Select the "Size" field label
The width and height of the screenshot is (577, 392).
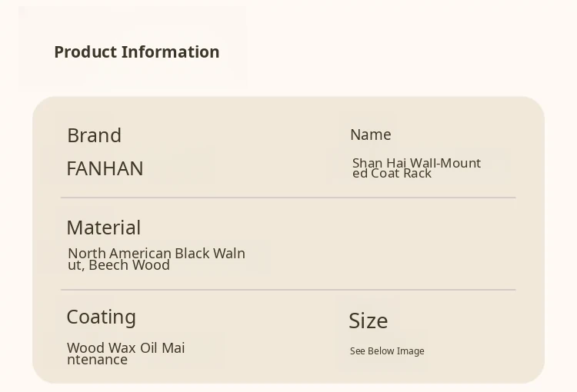click(x=368, y=321)
